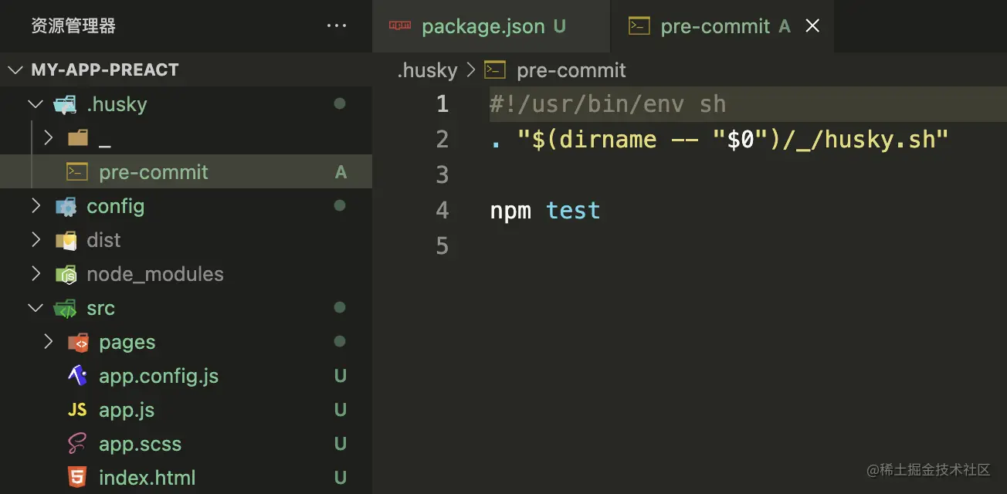Click the git status dot on .husky row
This screenshot has height=494, width=1007.
point(339,103)
